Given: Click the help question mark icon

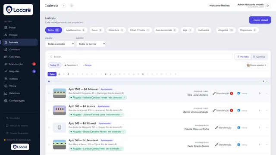Looking at the screenshot, I should 63,6.
